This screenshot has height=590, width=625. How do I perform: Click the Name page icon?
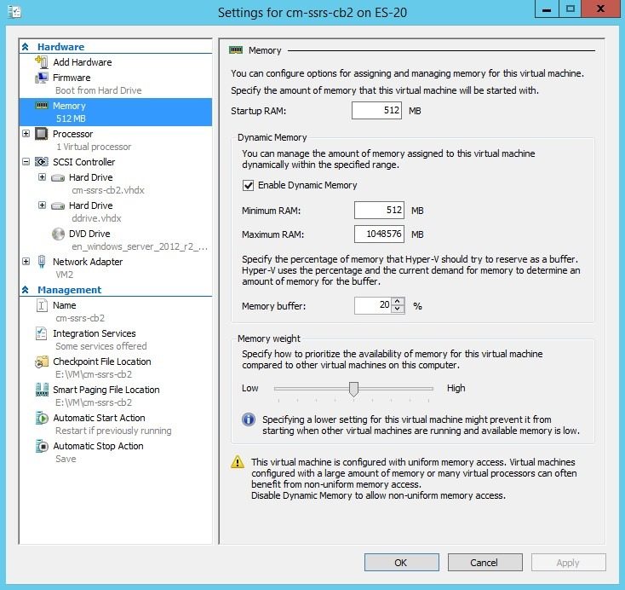(x=42, y=305)
